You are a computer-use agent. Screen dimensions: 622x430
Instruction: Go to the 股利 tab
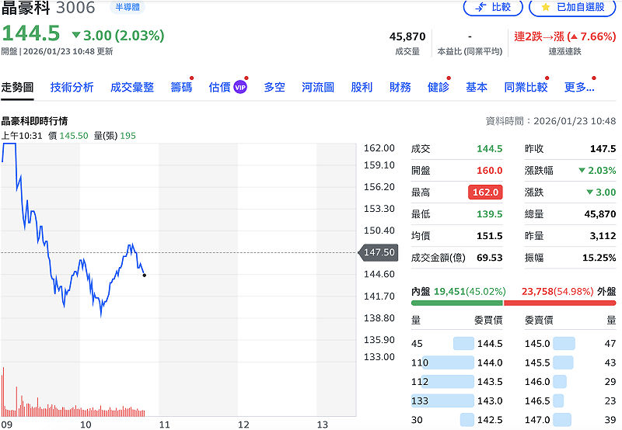pyautogui.click(x=362, y=87)
